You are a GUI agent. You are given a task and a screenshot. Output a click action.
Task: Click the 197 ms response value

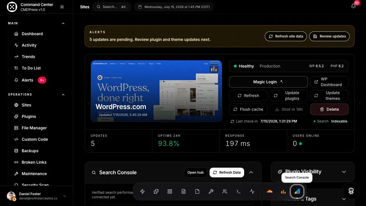pyautogui.click(x=238, y=144)
